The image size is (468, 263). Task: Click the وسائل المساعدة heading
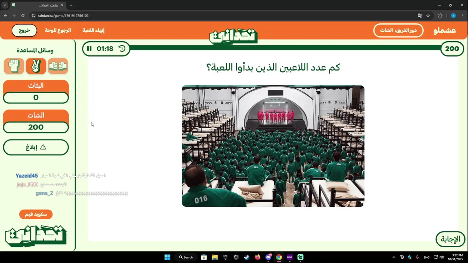coord(35,50)
